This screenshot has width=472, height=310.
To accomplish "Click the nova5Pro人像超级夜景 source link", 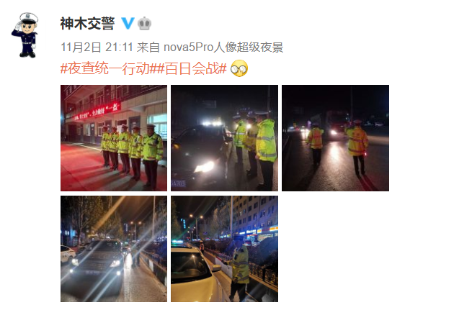I will coord(223,47).
